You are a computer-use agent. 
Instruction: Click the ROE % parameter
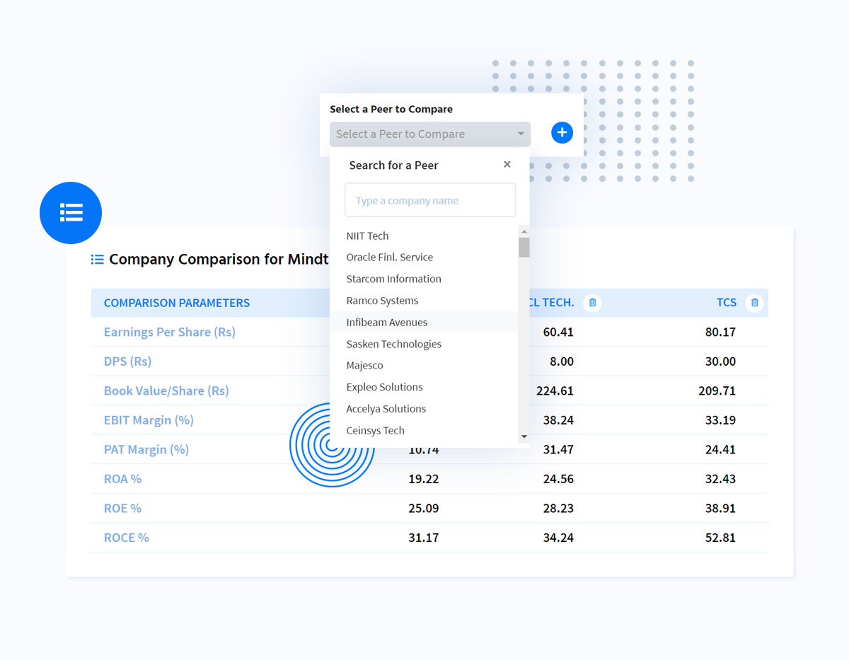click(122, 509)
